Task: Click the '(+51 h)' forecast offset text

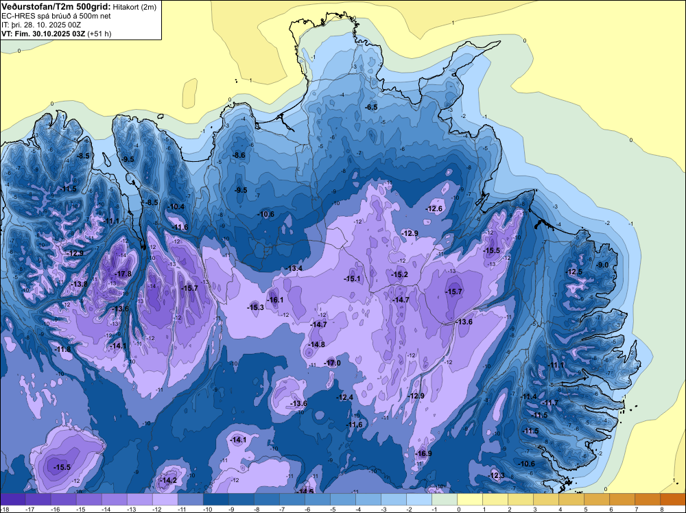Action: click(x=99, y=34)
